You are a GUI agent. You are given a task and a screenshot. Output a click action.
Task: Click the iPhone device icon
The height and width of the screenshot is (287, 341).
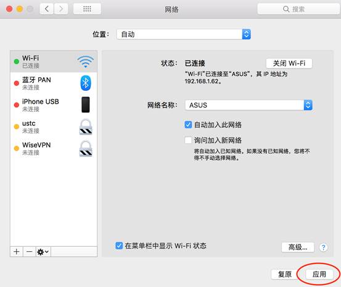pos(86,105)
